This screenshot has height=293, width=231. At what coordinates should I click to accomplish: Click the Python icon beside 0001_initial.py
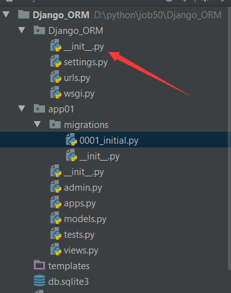pos(71,139)
